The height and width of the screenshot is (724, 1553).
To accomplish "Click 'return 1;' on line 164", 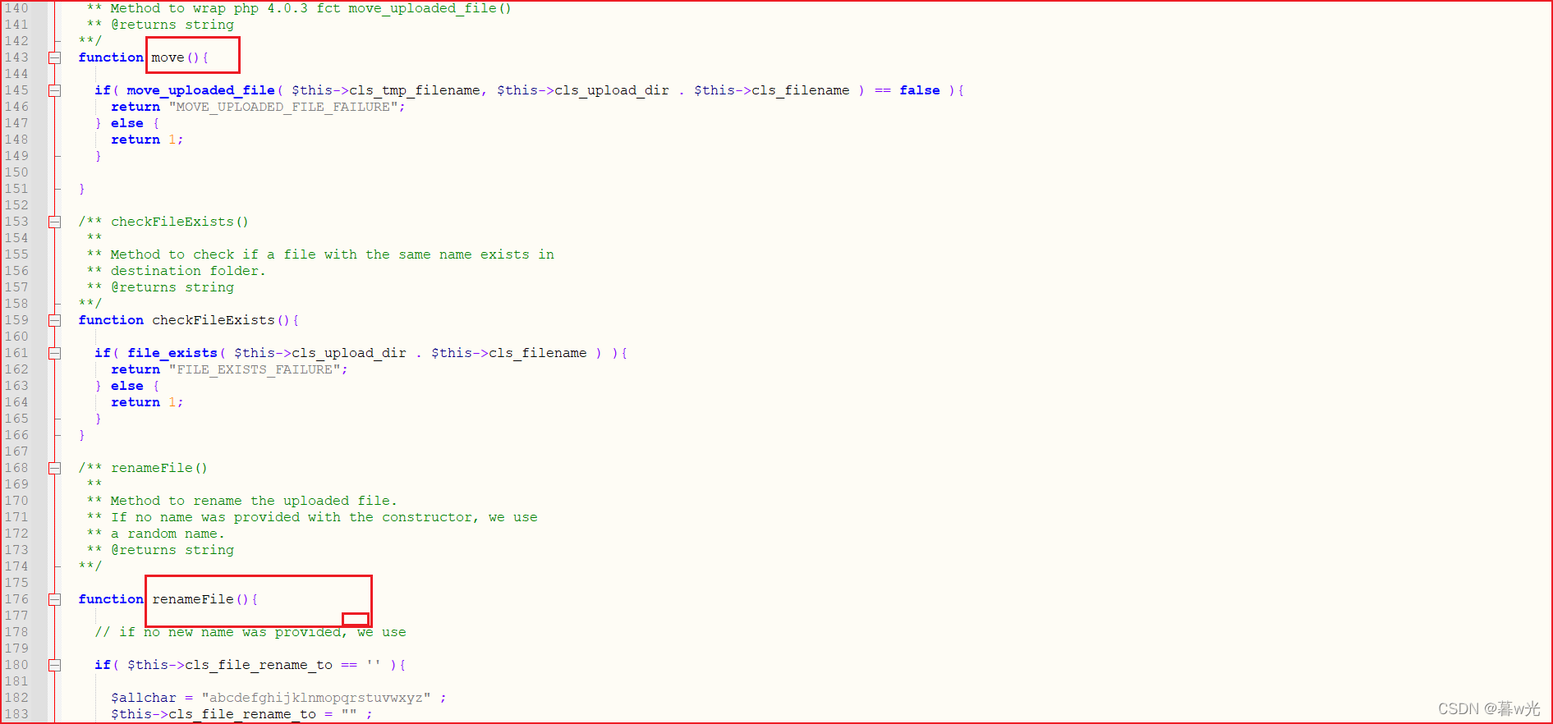I will click(147, 402).
